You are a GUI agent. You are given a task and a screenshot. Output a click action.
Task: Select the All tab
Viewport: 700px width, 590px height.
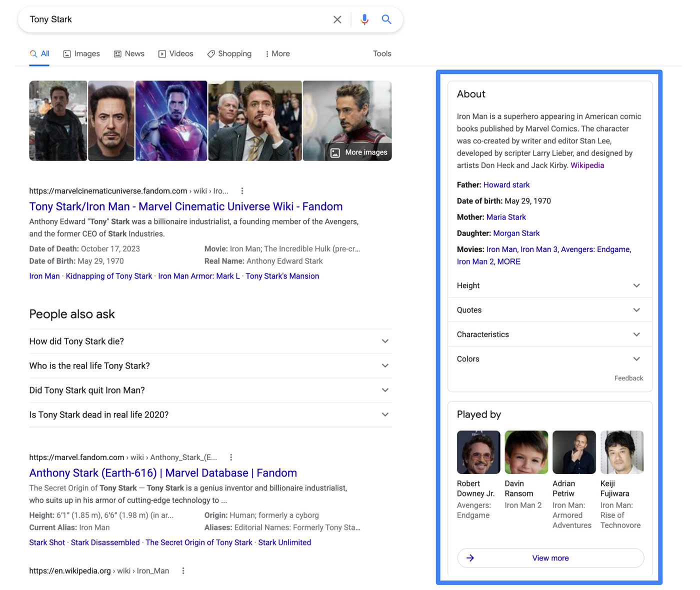39,54
